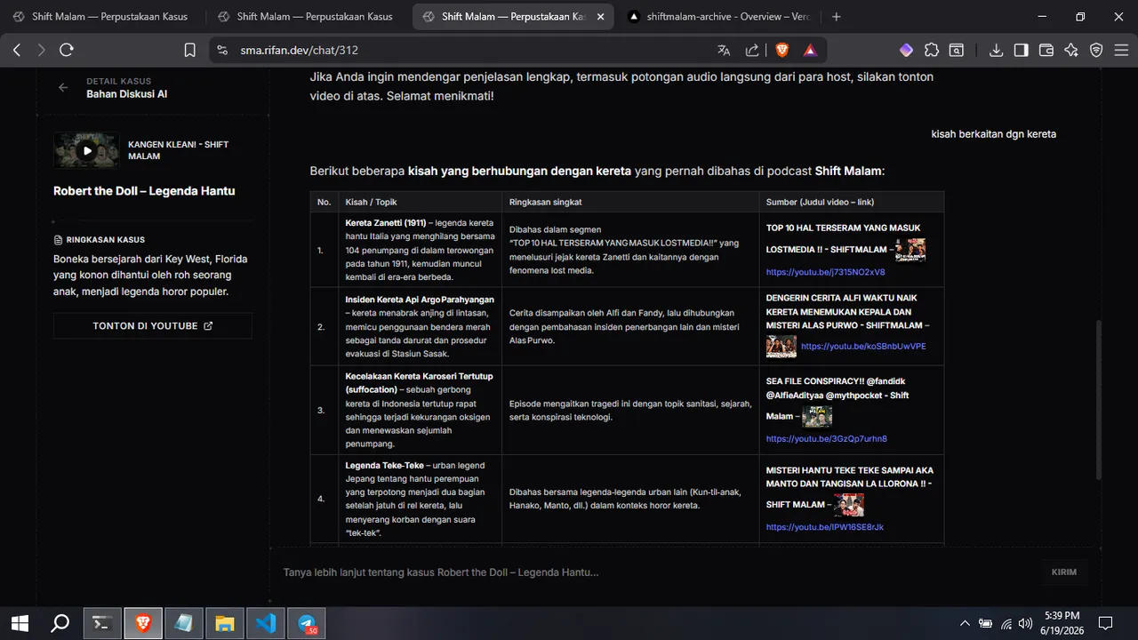The width and height of the screenshot is (1138, 640).
Task: Open Windows taskbar search
Action: coord(60,623)
